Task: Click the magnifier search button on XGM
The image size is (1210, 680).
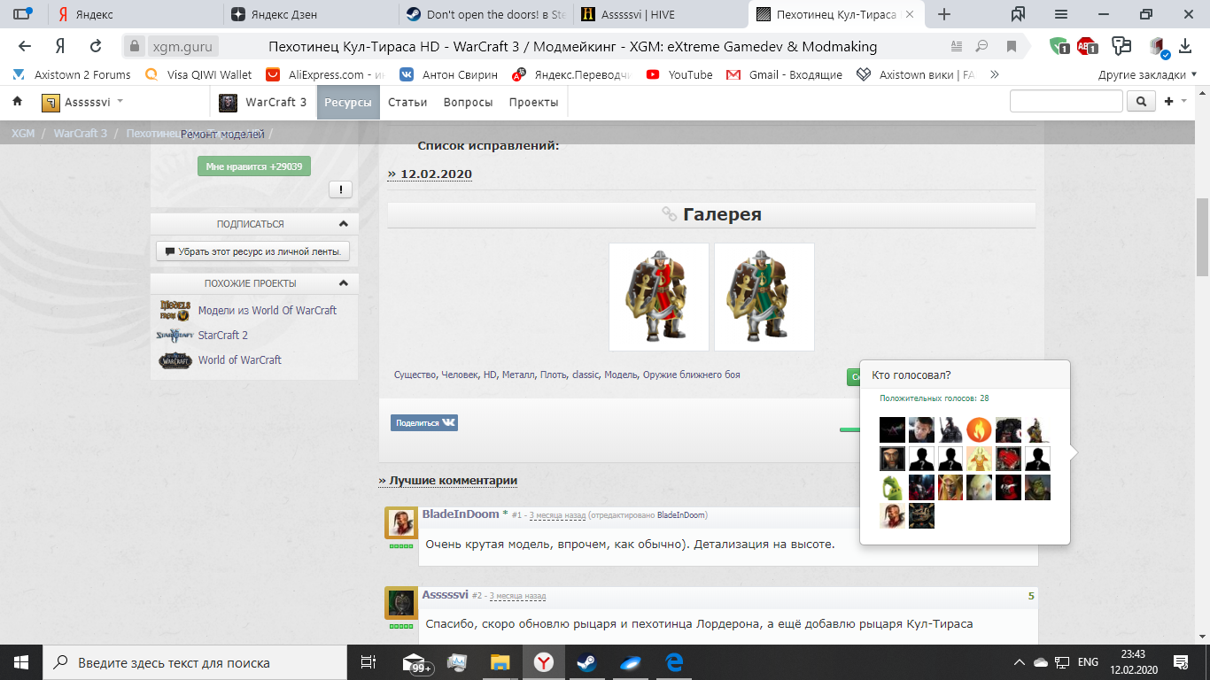Action: tap(1141, 102)
